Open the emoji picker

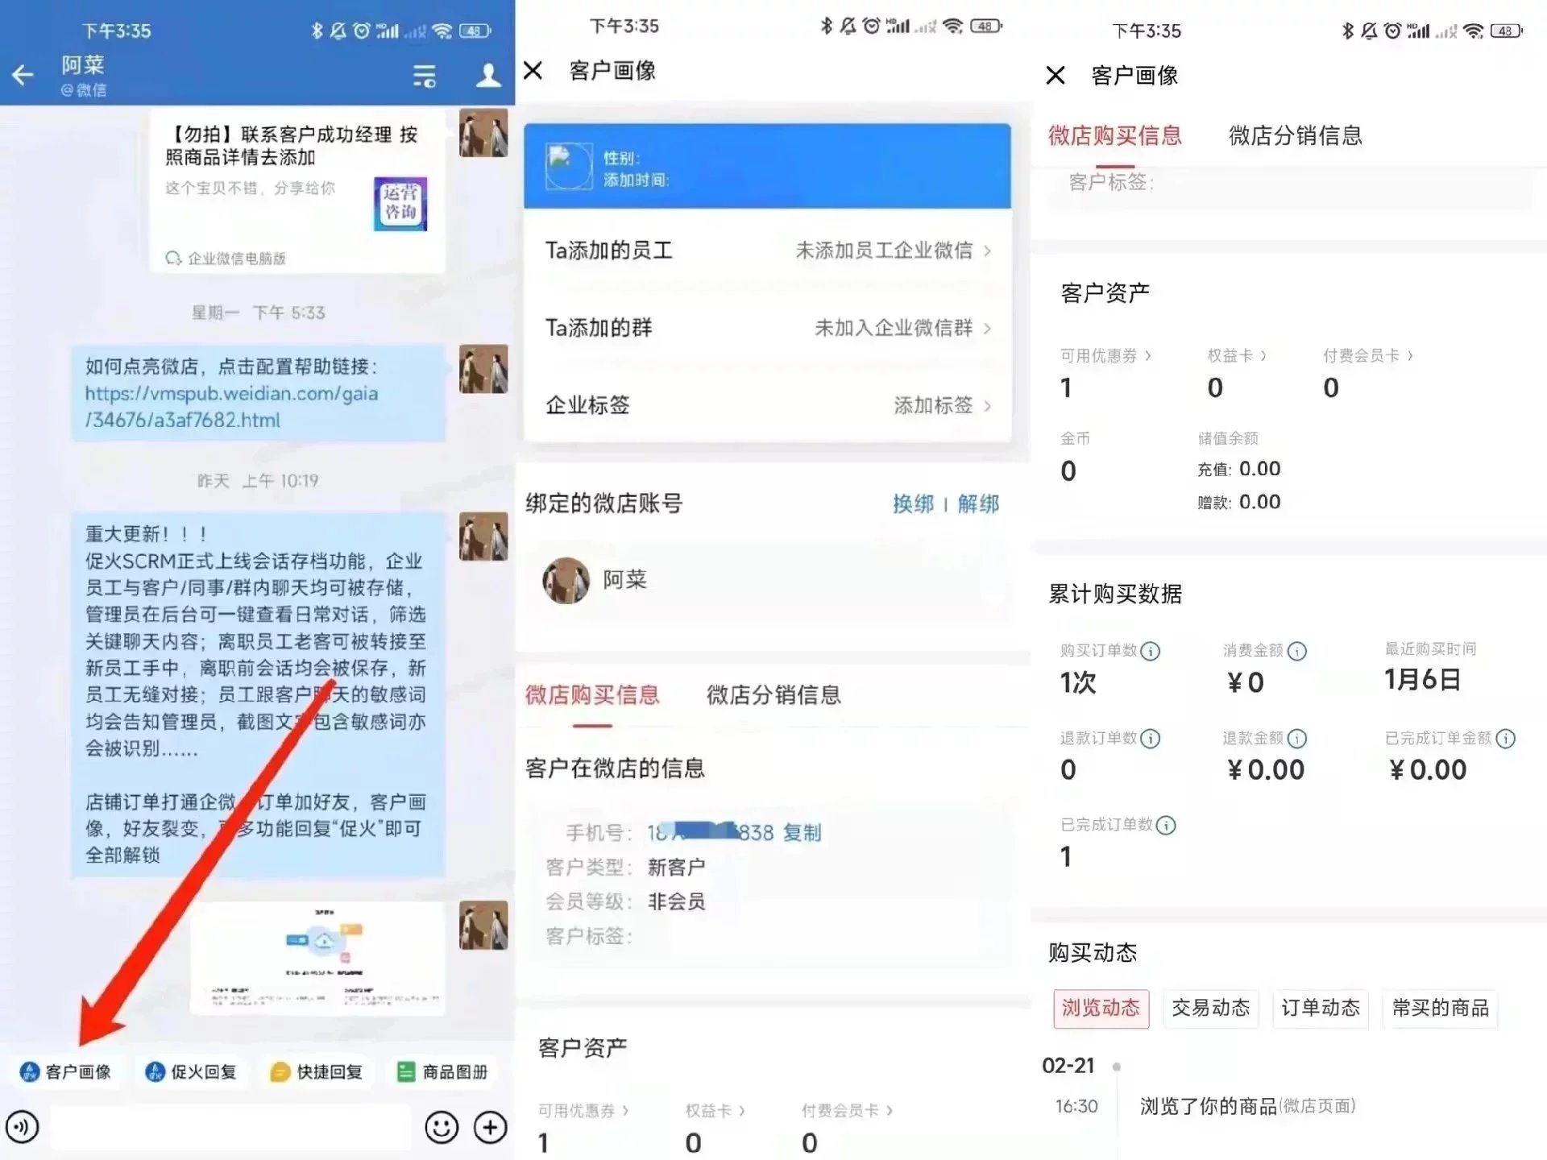tap(442, 1126)
